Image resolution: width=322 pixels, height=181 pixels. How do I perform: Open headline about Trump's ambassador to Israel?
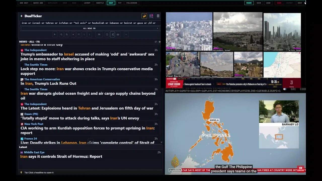pyautogui.click(x=87, y=57)
